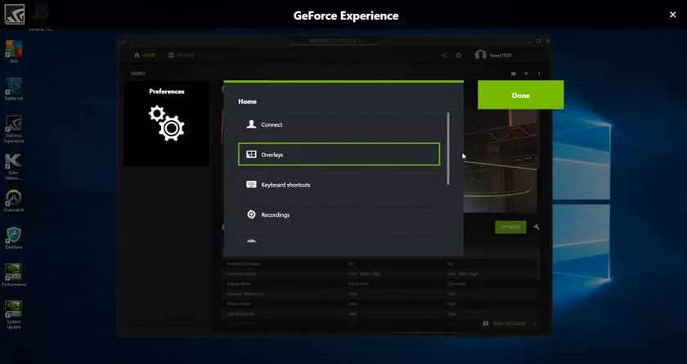Click the Overlays layout icon
This screenshot has height=364, width=687.
point(251,155)
